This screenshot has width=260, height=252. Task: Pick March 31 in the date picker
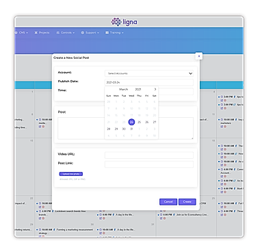click(131, 129)
